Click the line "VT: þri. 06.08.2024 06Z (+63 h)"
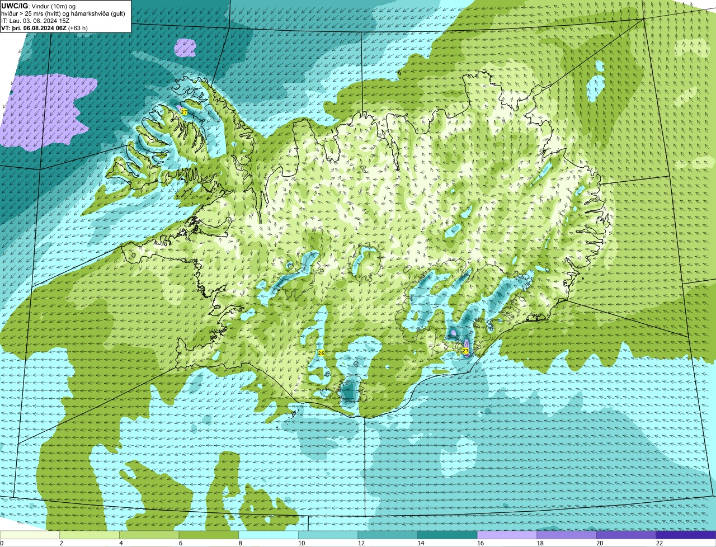Screen dimensions: 716x547 click(44, 28)
